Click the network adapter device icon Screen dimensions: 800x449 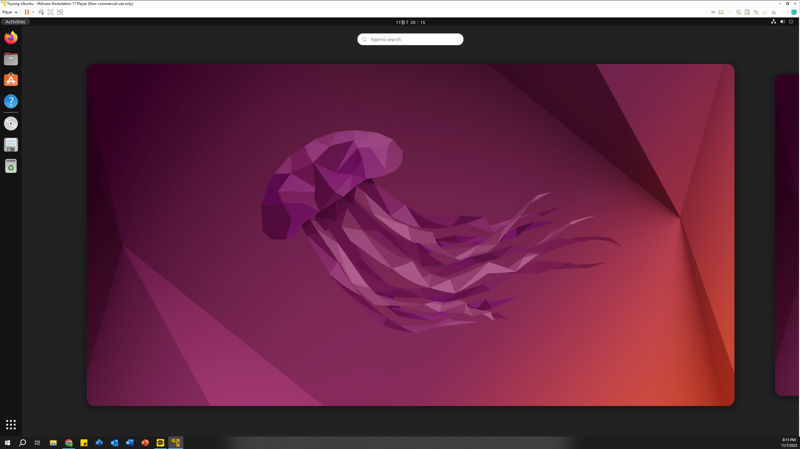pos(756,12)
